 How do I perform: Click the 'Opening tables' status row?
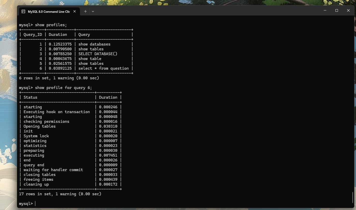click(x=40, y=126)
